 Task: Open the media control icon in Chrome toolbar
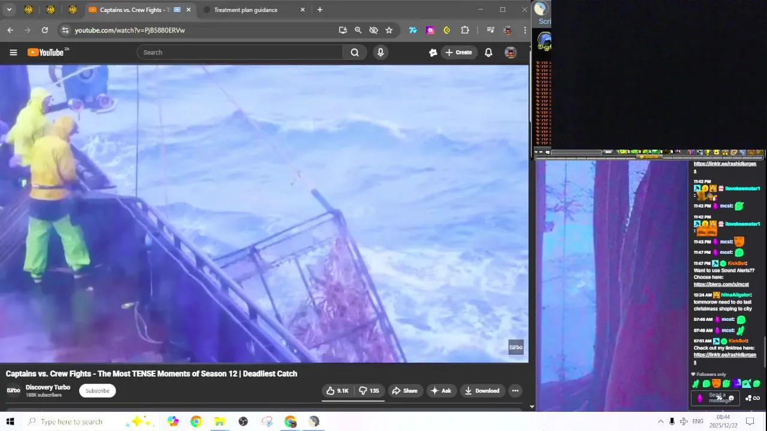coord(490,30)
